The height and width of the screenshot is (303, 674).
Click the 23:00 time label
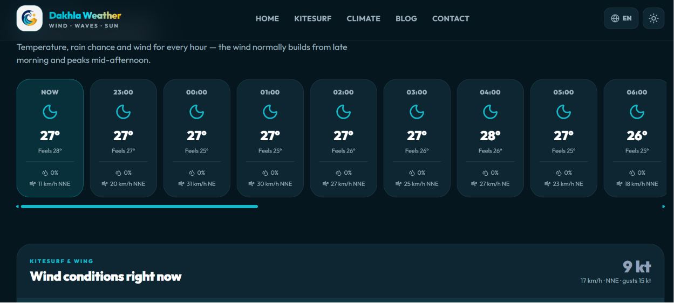click(124, 92)
